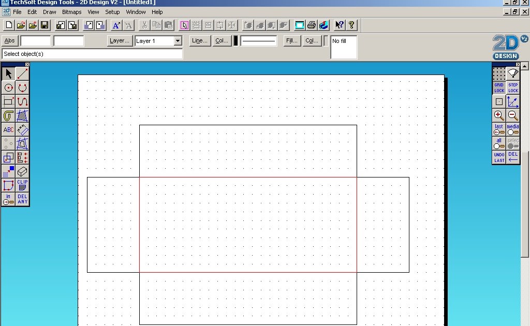Open a new drawing with the New icon
530x326 pixels.
pos(8,24)
